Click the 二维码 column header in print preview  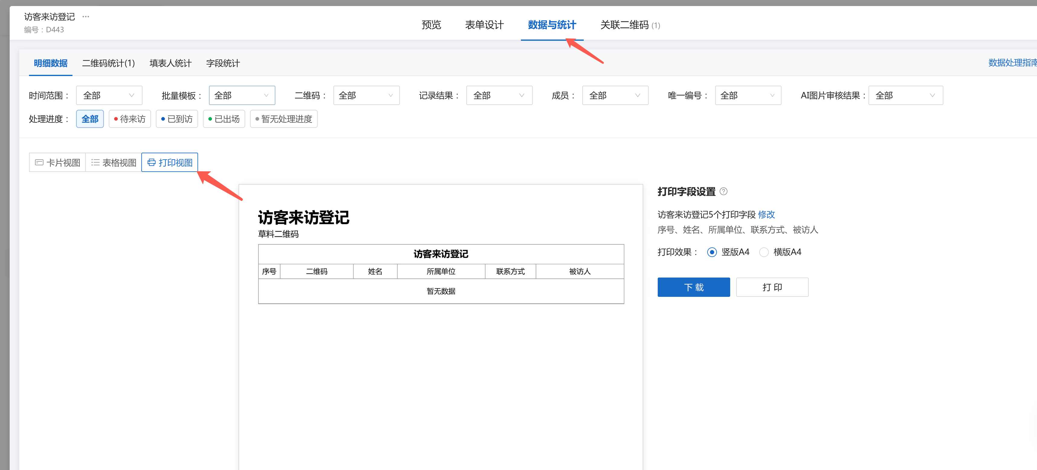pos(317,272)
